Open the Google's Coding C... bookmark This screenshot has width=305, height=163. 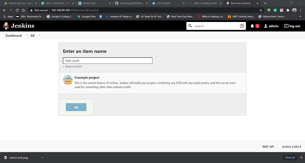(60, 17)
